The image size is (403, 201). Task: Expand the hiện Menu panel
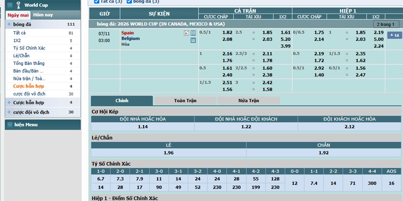click(x=10, y=125)
